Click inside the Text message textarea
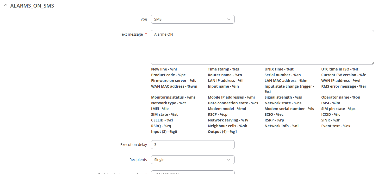 pos(262,47)
